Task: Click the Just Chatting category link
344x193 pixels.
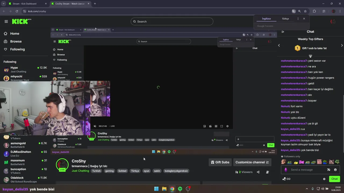Action: 80,171
